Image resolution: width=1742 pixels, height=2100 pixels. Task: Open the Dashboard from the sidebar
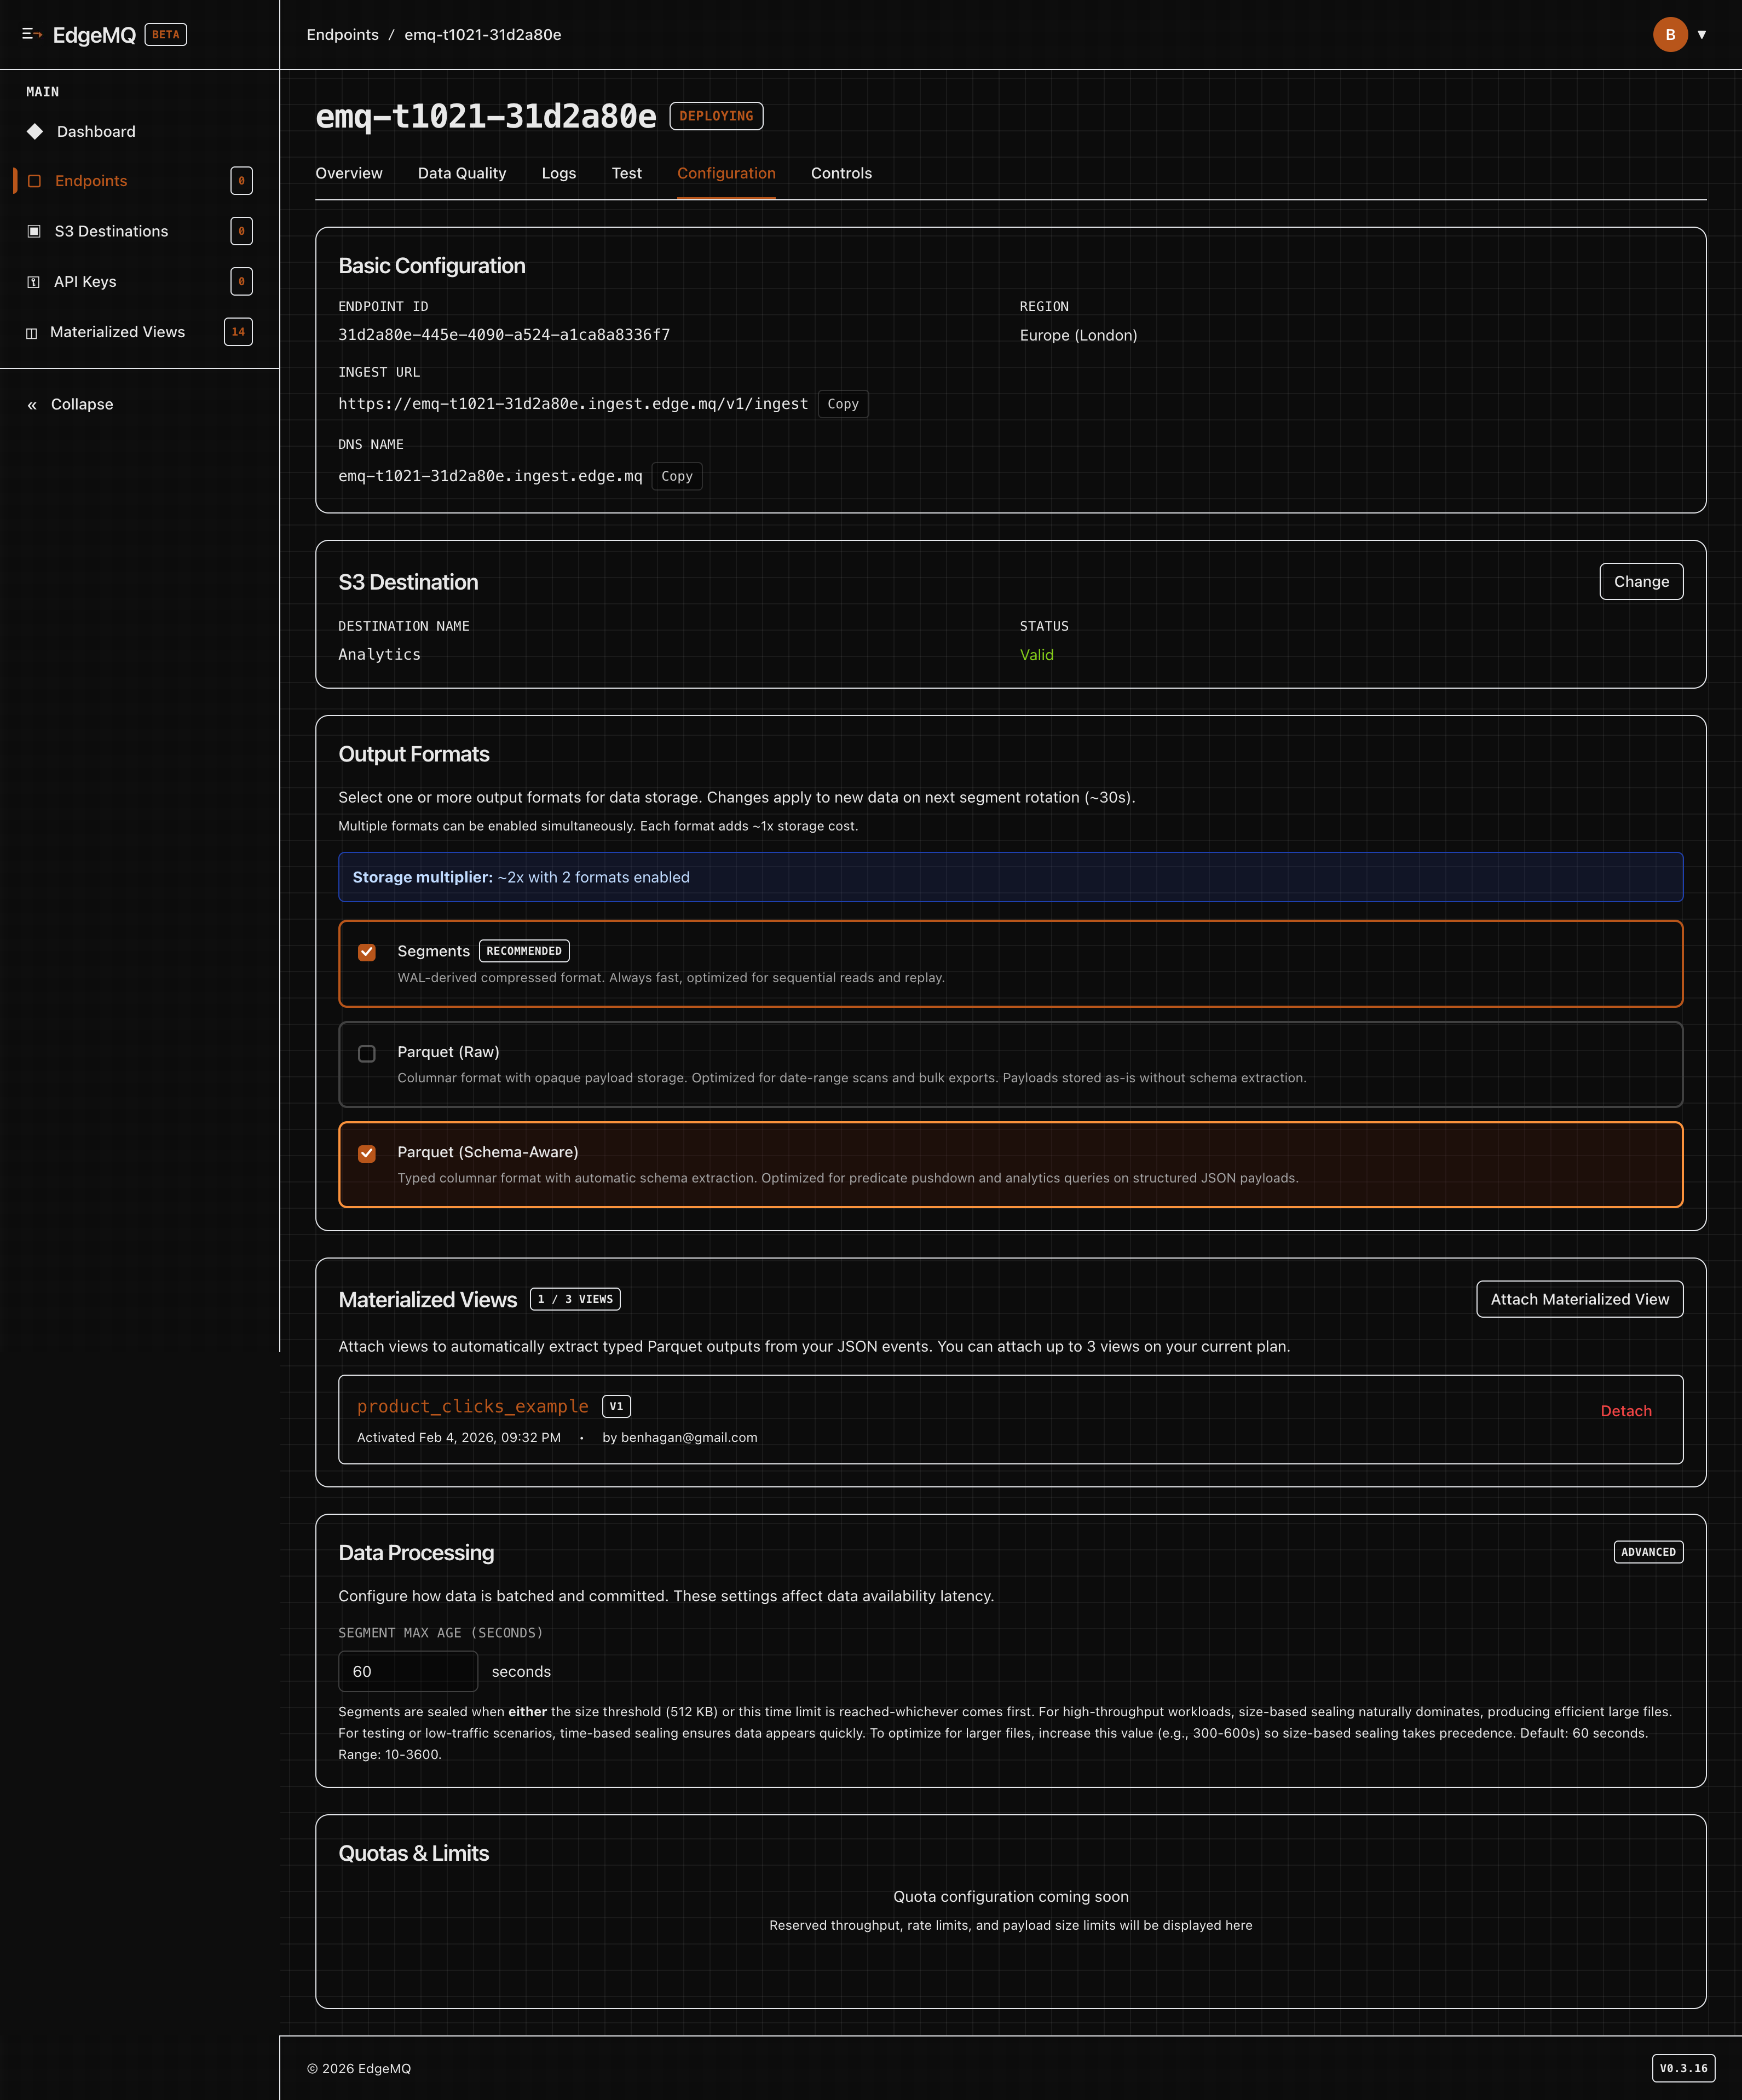pyautogui.click(x=96, y=131)
